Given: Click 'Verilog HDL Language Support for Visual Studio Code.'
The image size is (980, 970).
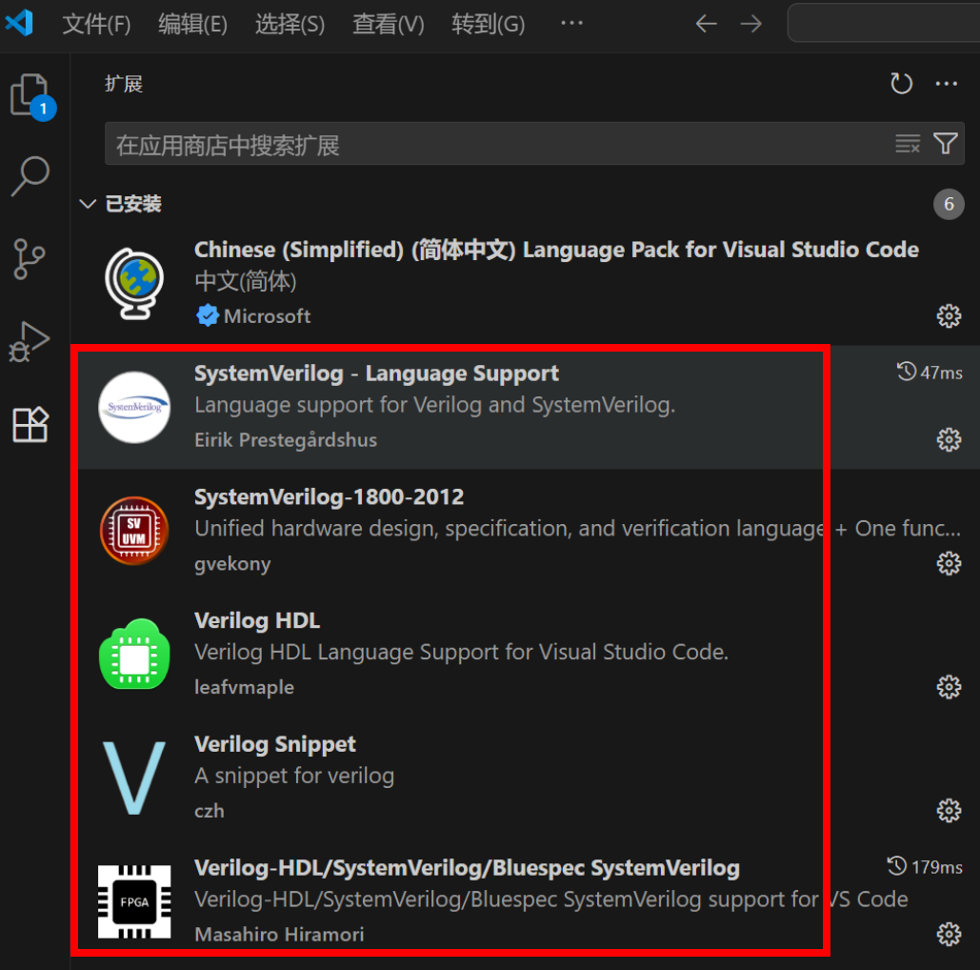Looking at the screenshot, I should (461, 652).
